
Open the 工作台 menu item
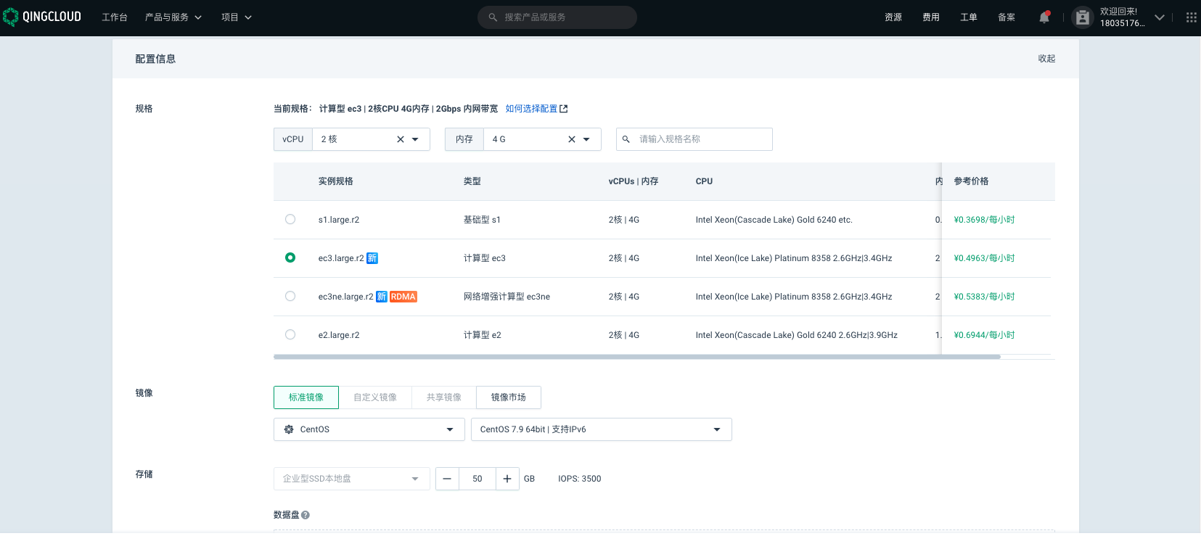115,17
